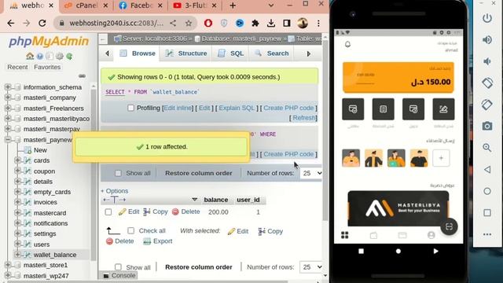The width and height of the screenshot is (503, 283).
Task: Open lower Number of rows dropdown
Action: pyautogui.click(x=311, y=267)
